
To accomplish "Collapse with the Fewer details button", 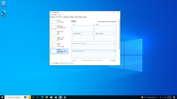I will (x=55, y=63).
